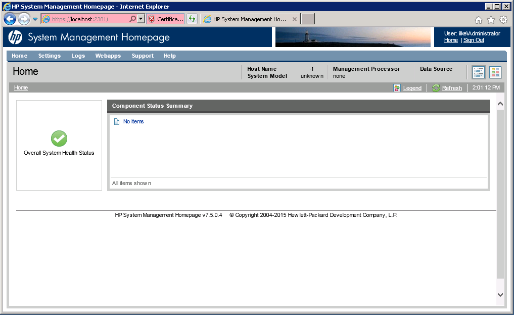
Task: Click the document icon beside No items
Action: 116,122
